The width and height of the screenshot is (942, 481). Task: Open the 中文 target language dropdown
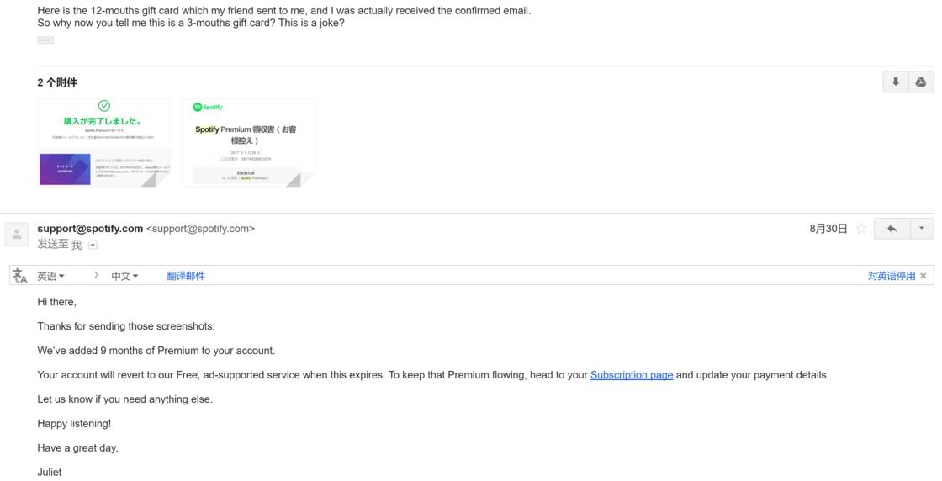[x=124, y=276]
